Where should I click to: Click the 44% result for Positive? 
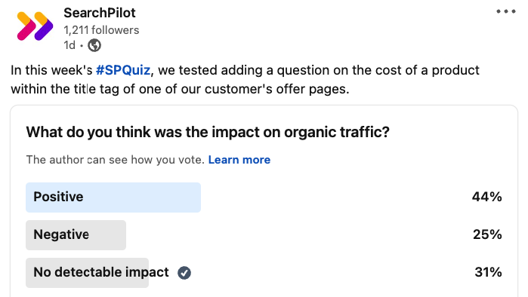point(486,197)
